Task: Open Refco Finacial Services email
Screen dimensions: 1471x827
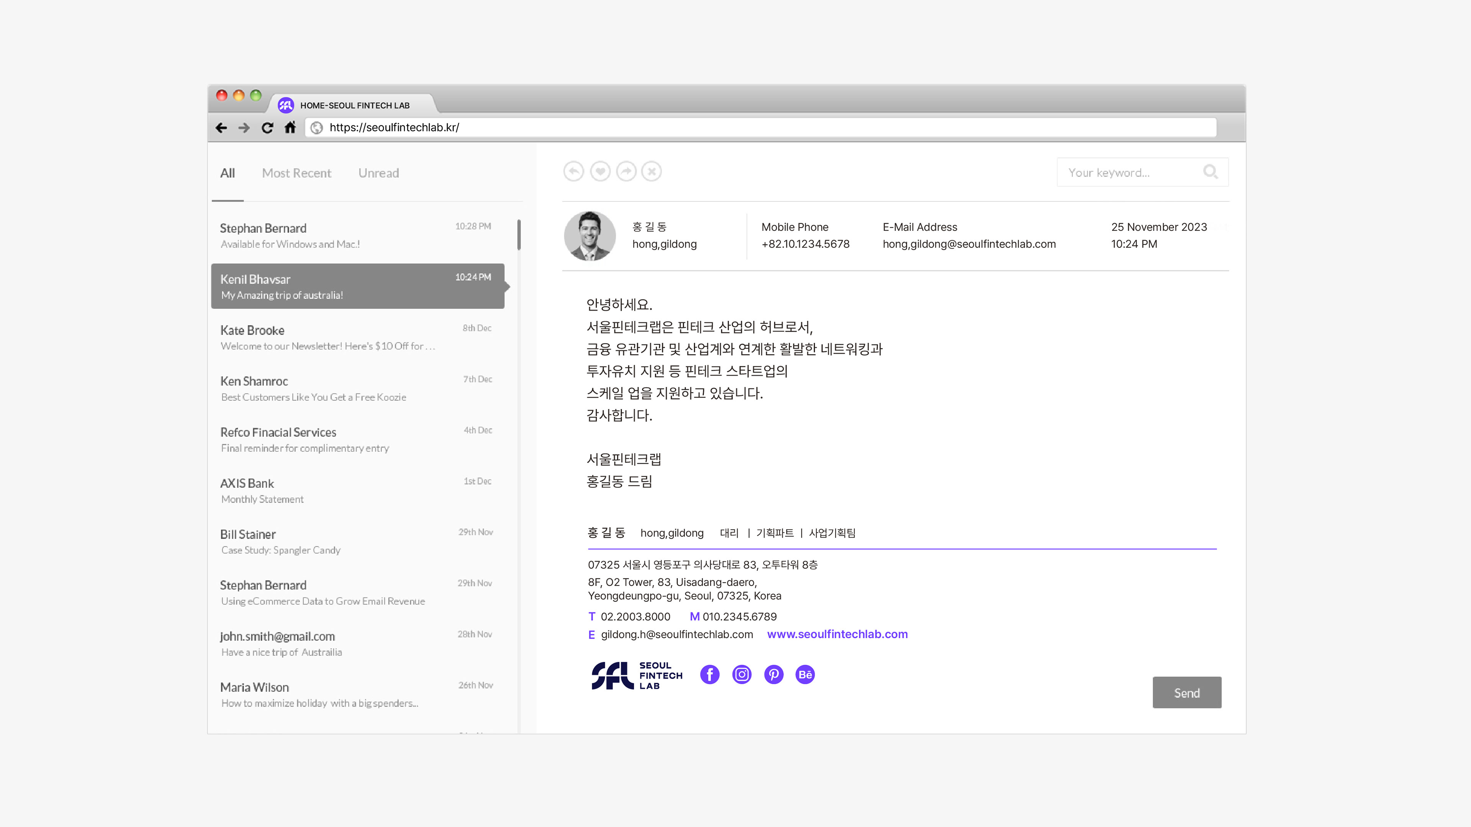Action: pos(357,440)
